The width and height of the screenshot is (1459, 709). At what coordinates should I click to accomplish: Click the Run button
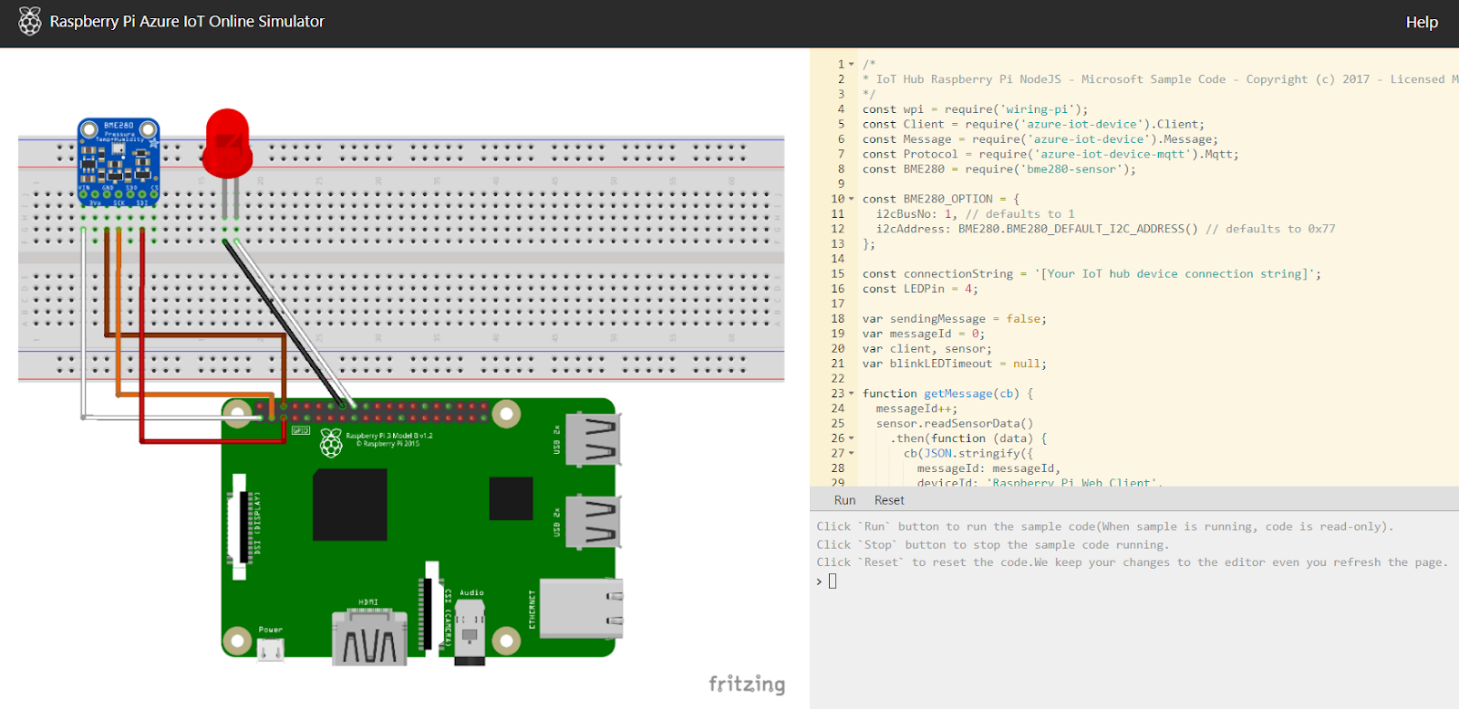point(844,500)
